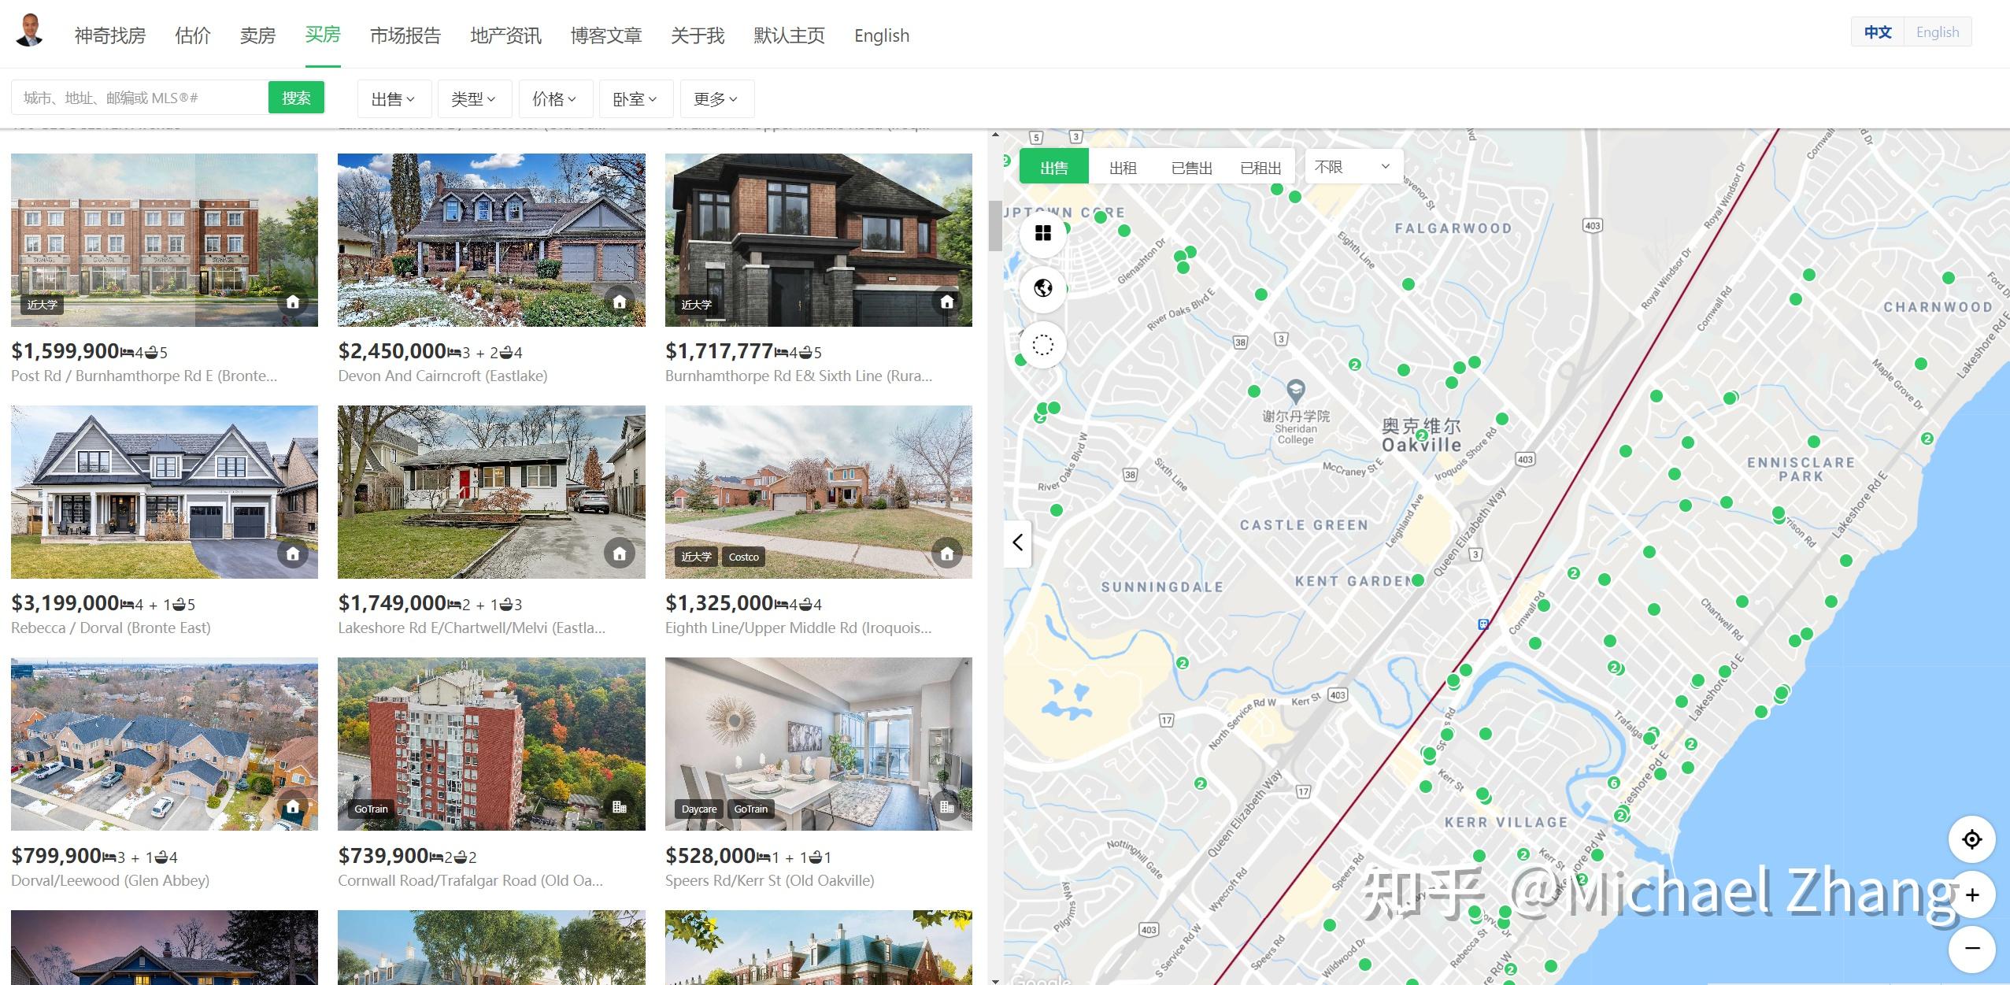The width and height of the screenshot is (2010, 985).
Task: Toggle the 出租 filter on the map
Action: [x=1123, y=166]
